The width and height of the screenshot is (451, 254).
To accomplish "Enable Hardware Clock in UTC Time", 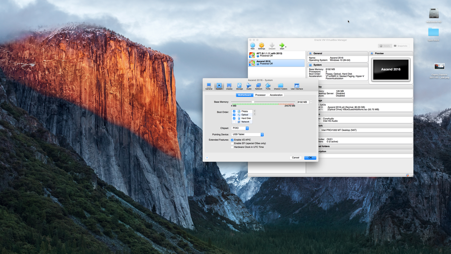I will 232,147.
